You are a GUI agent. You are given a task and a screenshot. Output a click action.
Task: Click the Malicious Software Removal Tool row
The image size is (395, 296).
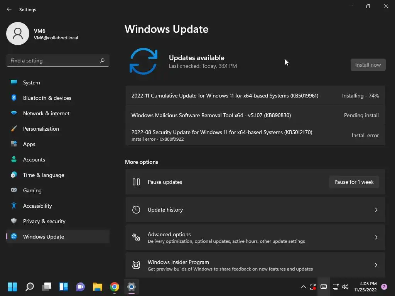coord(255,115)
